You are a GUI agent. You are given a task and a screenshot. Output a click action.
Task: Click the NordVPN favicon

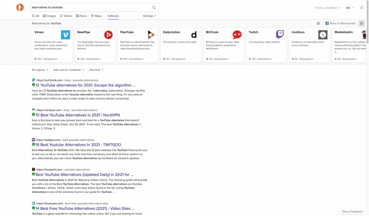pyautogui.click(x=34, y=110)
